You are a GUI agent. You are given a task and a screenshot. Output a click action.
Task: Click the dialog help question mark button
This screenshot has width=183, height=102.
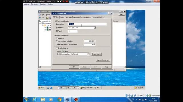[x=109, y=13]
